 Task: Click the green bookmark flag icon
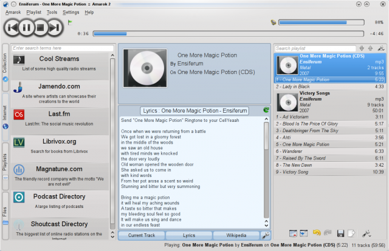(x=70, y=22)
